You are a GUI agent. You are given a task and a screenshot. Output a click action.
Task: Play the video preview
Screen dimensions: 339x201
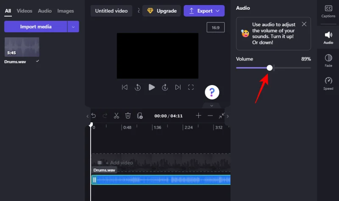tap(152, 87)
